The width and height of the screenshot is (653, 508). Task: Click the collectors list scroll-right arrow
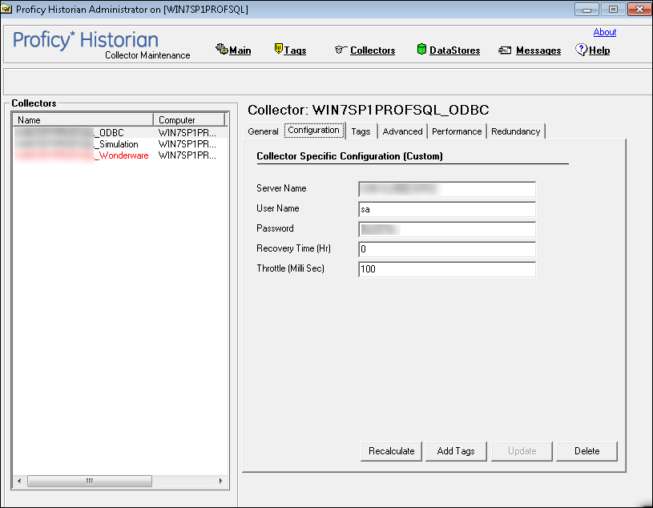pos(220,481)
